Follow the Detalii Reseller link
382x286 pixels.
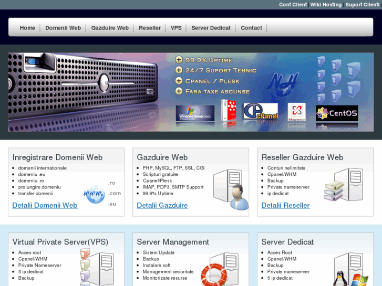pyautogui.click(x=285, y=205)
